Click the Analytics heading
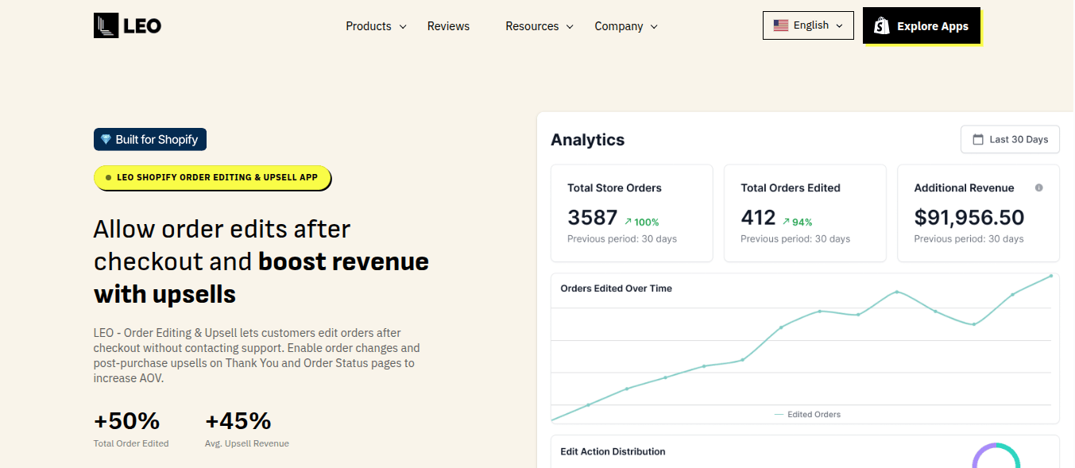The height and width of the screenshot is (468, 1075). (x=588, y=140)
